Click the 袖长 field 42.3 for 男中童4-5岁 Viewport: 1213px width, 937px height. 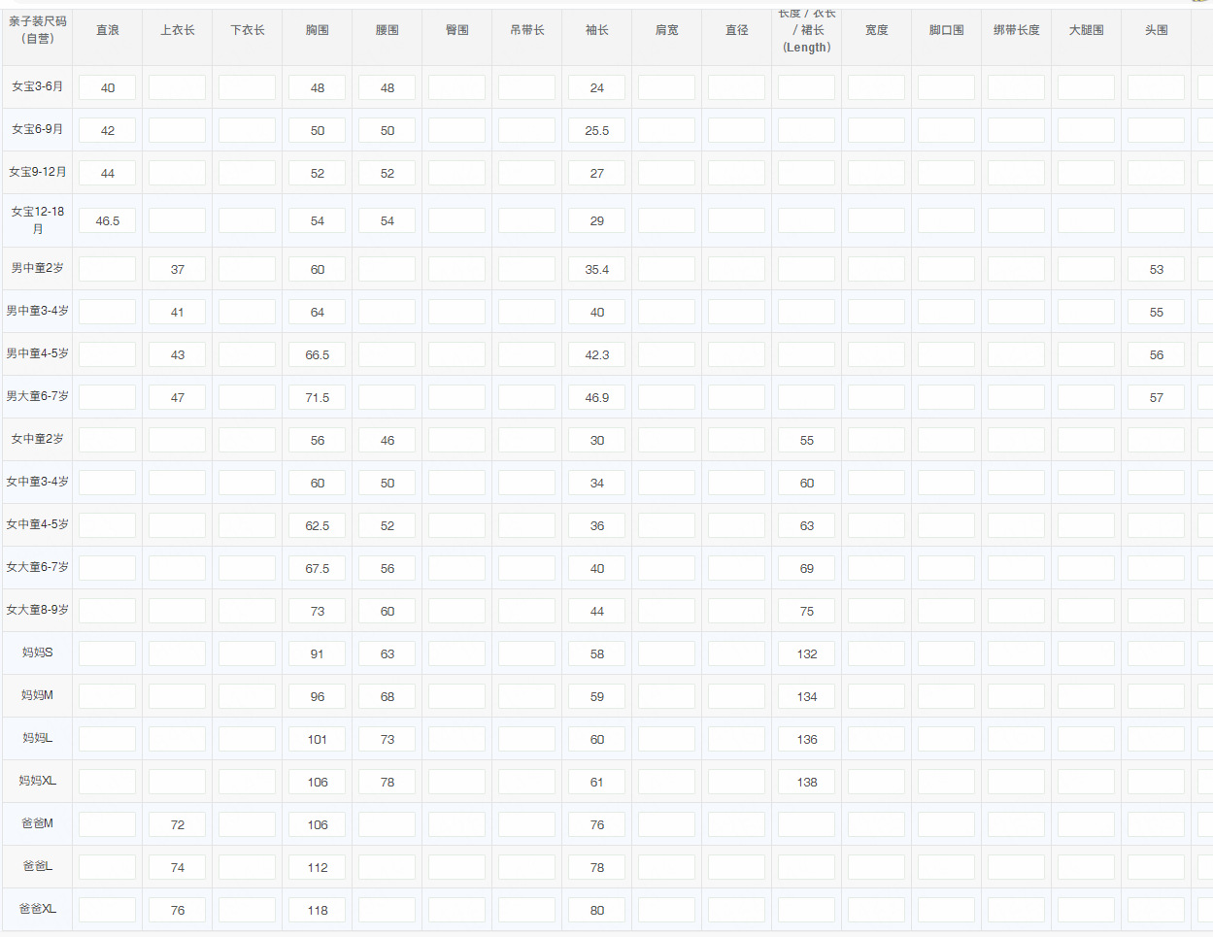point(596,354)
